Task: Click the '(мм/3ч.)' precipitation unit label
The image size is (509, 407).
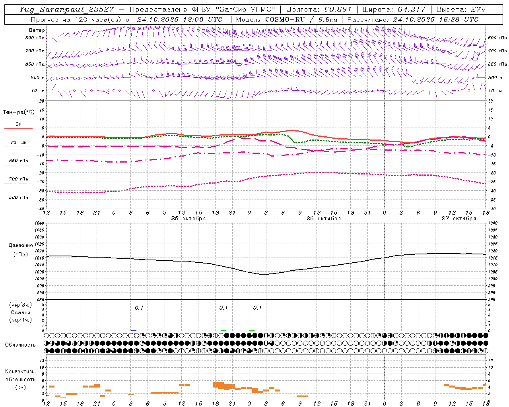Action: tap(21, 305)
